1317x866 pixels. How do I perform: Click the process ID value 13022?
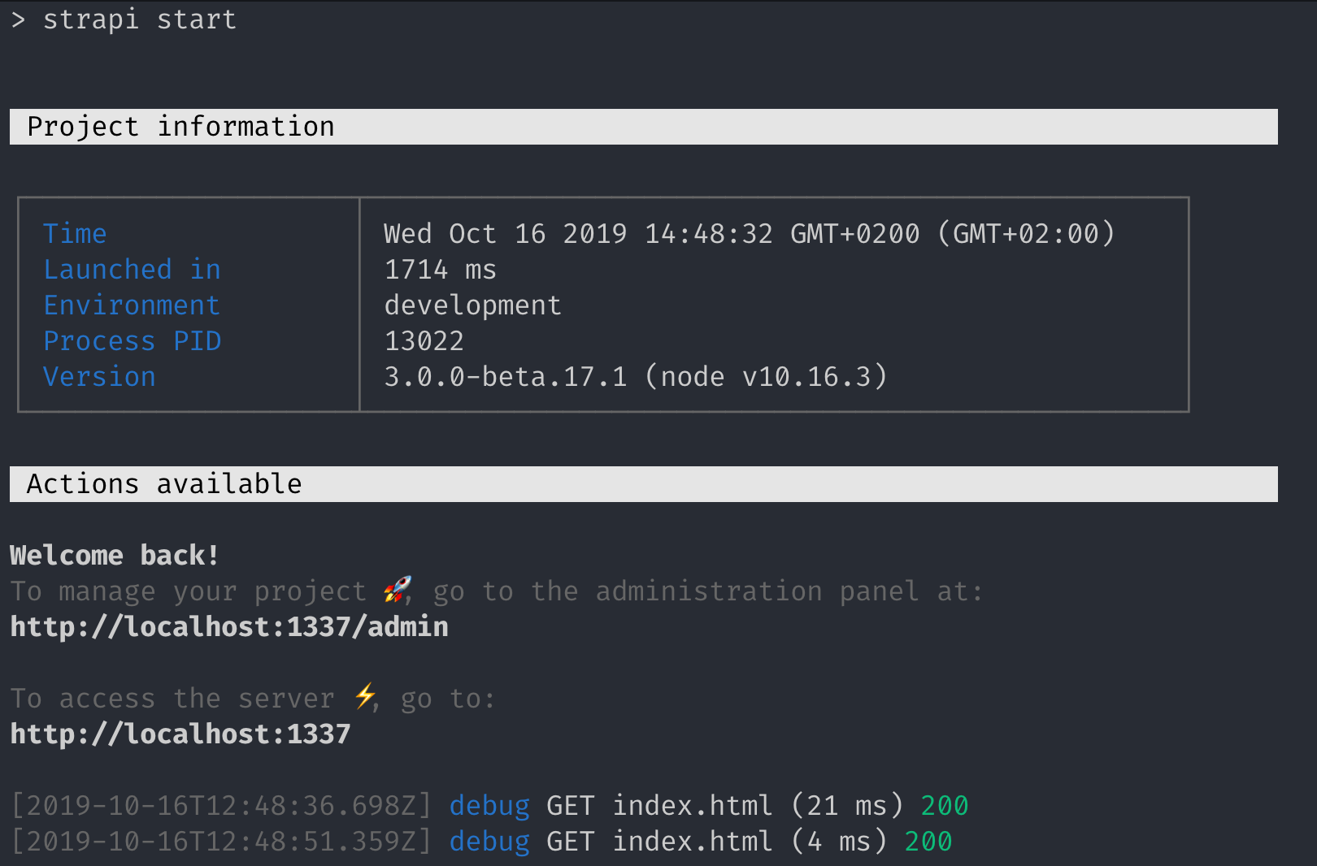pos(424,341)
